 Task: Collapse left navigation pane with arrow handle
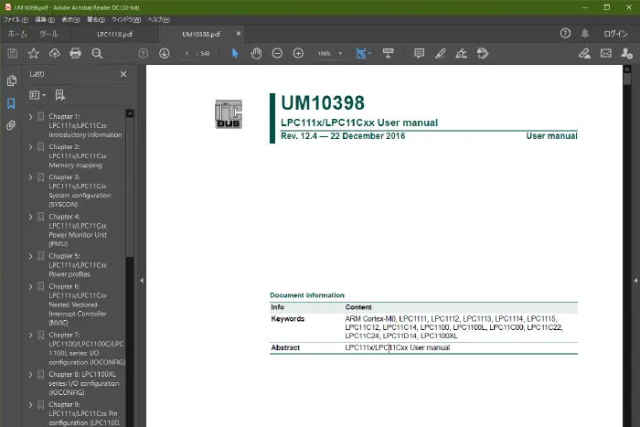click(142, 281)
